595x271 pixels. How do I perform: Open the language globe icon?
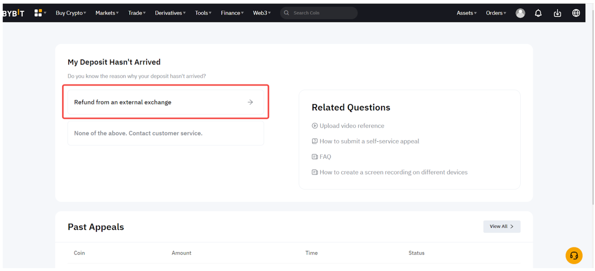[x=576, y=13]
